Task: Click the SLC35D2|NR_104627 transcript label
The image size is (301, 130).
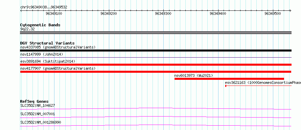Action: click(x=38, y=105)
